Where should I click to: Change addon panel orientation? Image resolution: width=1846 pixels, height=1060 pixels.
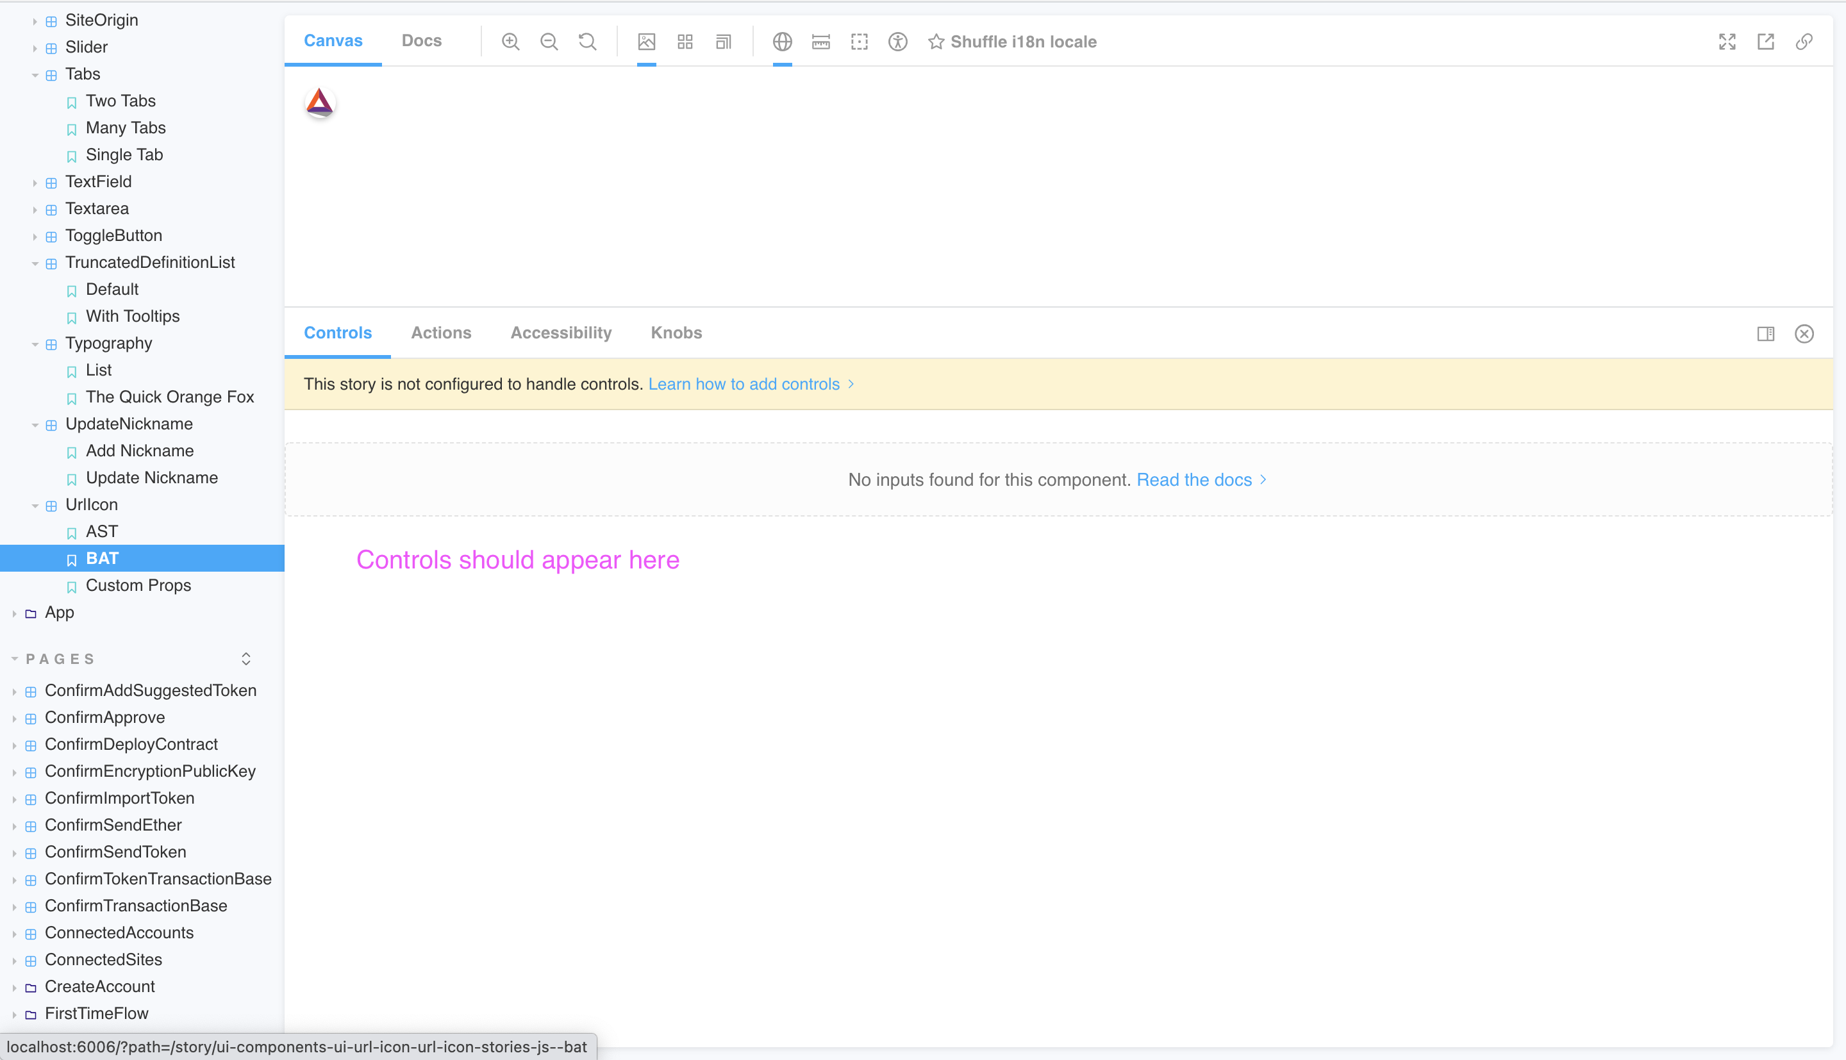pos(1765,333)
